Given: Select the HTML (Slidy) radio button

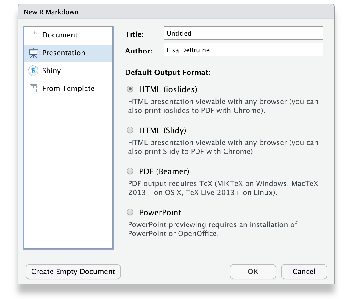Looking at the screenshot, I should click(x=130, y=130).
